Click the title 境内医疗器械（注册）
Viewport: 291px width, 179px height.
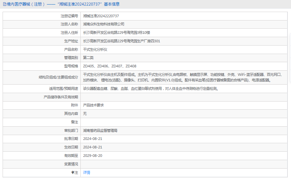[26, 4]
